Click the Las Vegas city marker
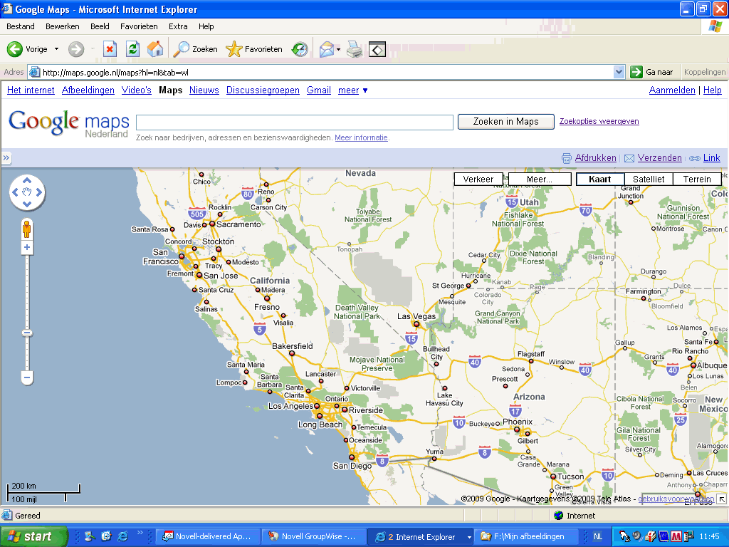Image resolution: width=729 pixels, height=547 pixels. [x=416, y=324]
